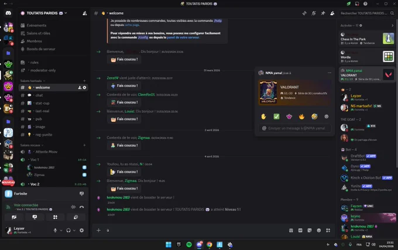Open Discord direct messages home icon
This screenshot has width=398, height=250.
click(x=8, y=13)
